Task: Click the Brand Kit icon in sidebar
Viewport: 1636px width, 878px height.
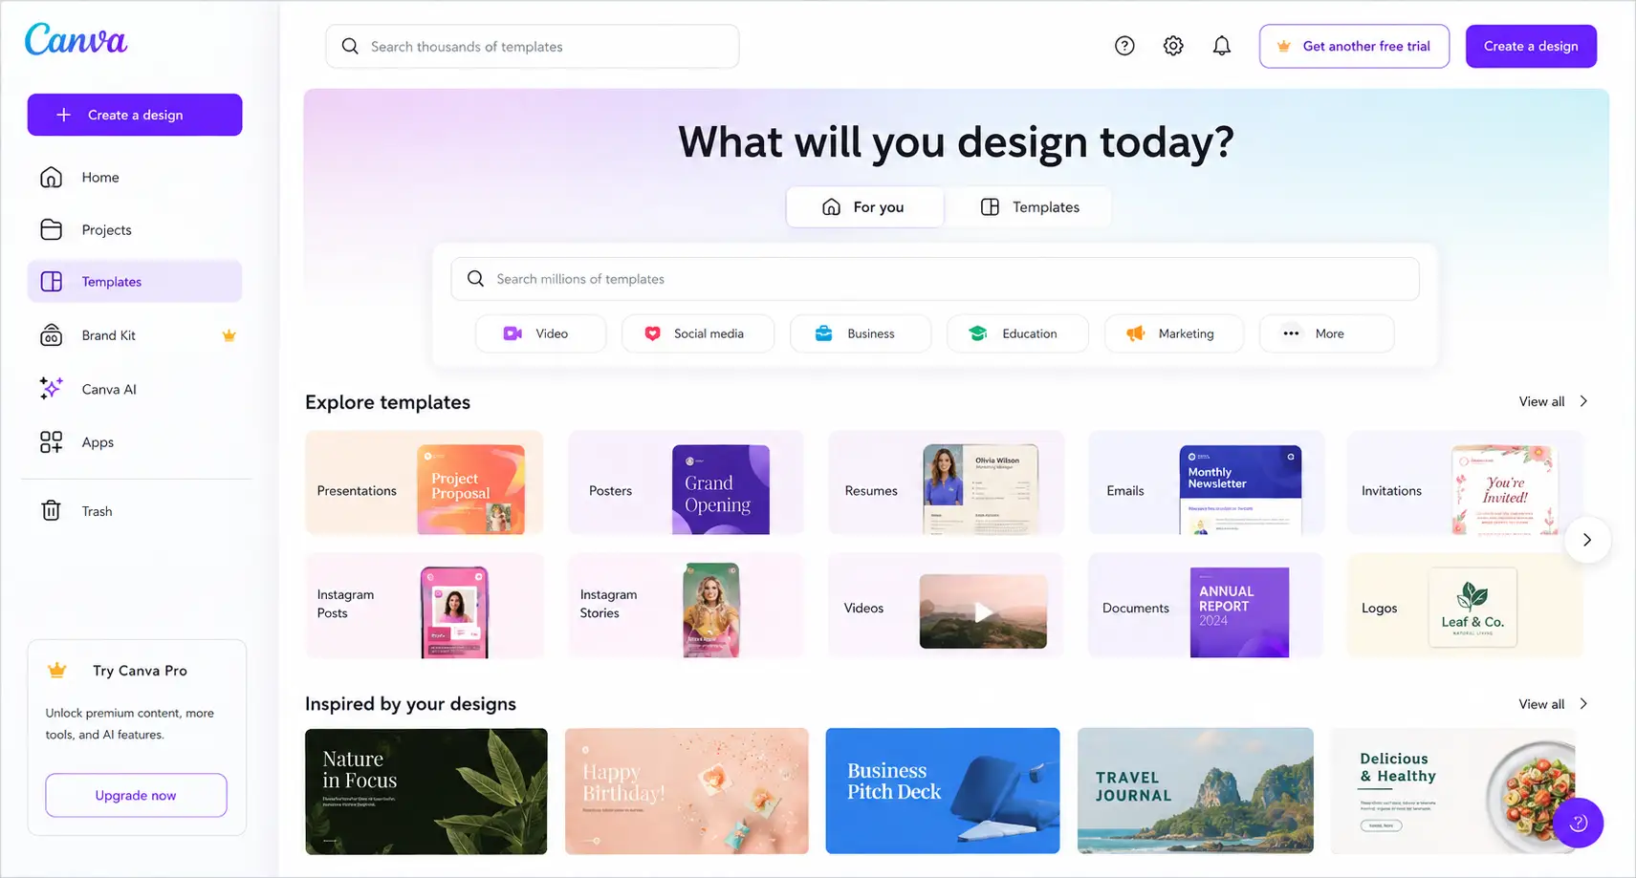Action: click(52, 335)
